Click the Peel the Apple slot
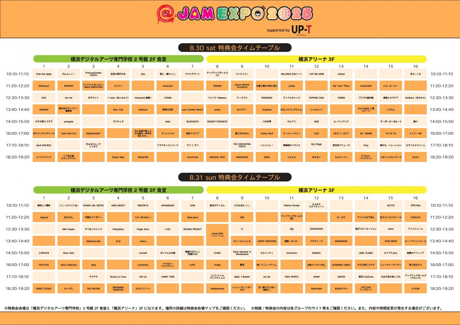 (44, 74)
